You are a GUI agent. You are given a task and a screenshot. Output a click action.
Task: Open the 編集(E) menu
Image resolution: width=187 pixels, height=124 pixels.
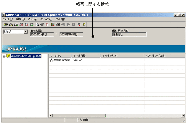[x=20, y=19]
